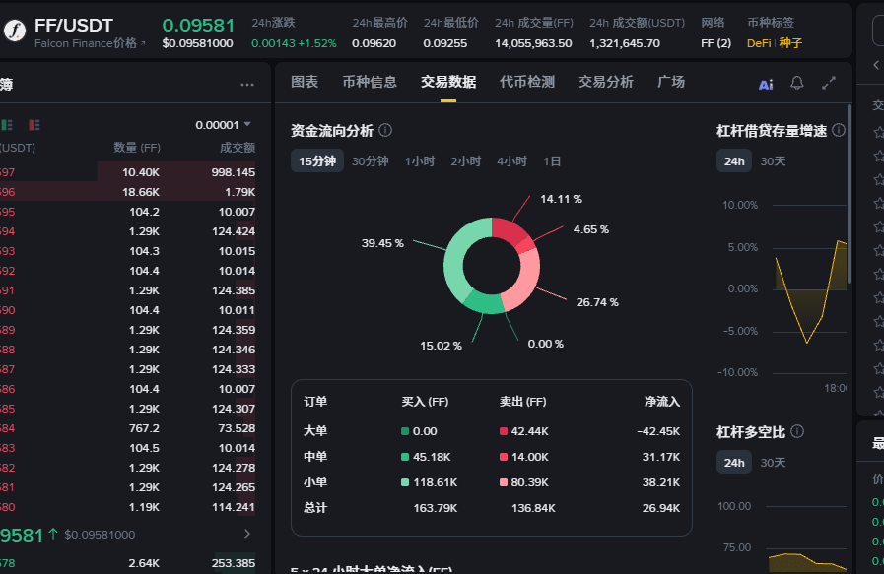Click buy order row with 2.64K quantity
The width and height of the screenshot is (884, 574).
tap(127, 563)
